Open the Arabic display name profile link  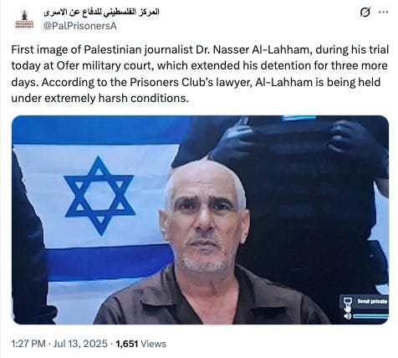pos(101,13)
